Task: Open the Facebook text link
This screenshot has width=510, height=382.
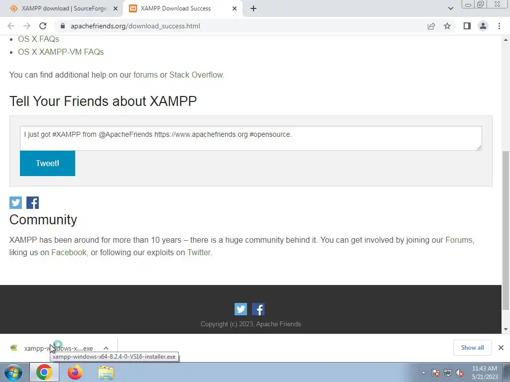Action: (69, 252)
